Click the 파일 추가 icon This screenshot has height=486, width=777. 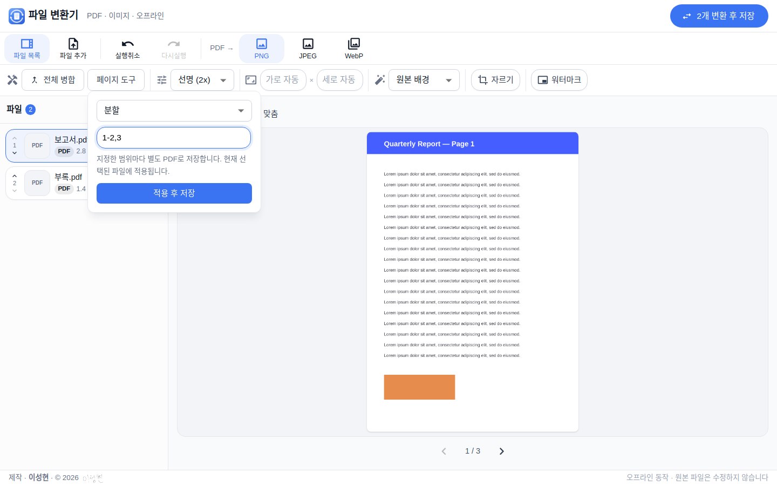[x=73, y=44]
